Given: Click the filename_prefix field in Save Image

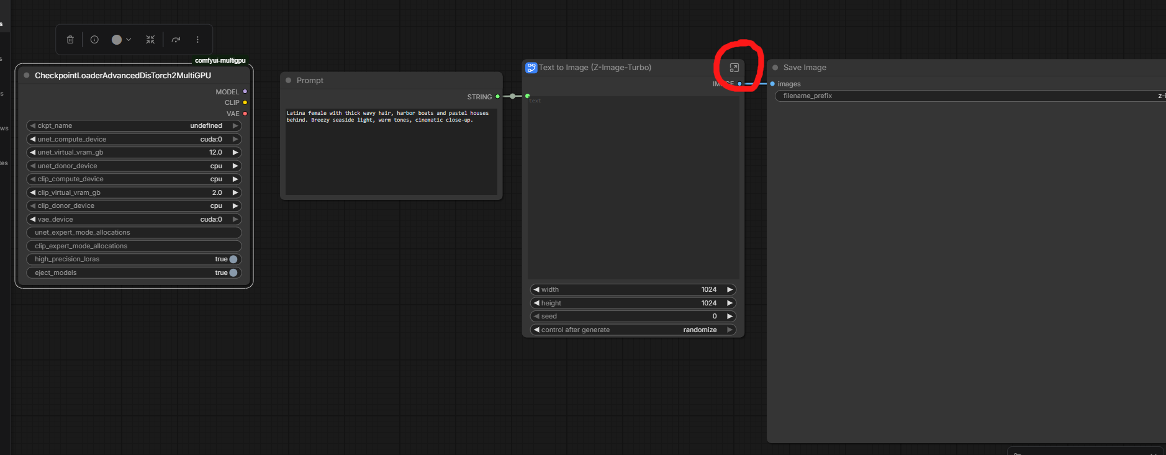Looking at the screenshot, I should coord(970,96).
